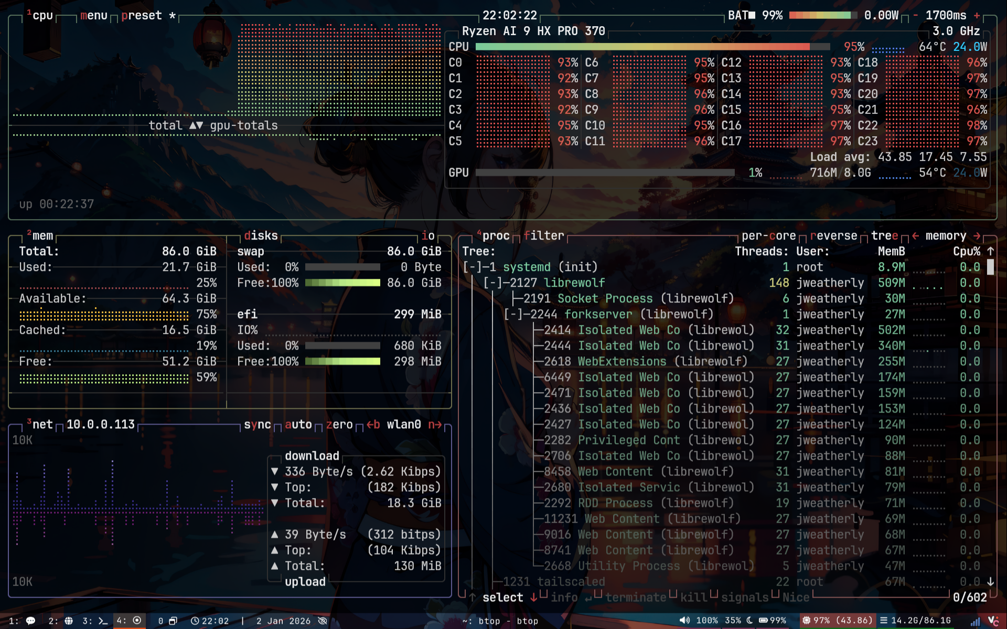Click the volume speaker icon in status bar
Viewport: 1007px width, 629px height.
[684, 621]
